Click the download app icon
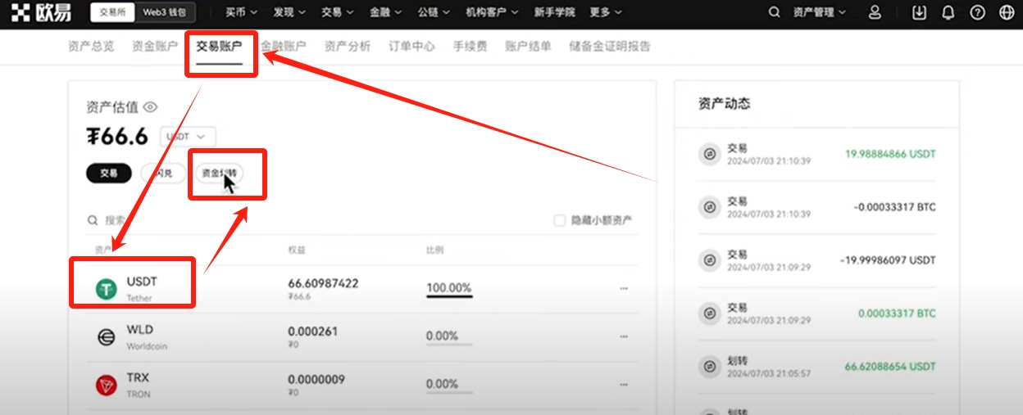The width and height of the screenshot is (1023, 415). point(919,12)
